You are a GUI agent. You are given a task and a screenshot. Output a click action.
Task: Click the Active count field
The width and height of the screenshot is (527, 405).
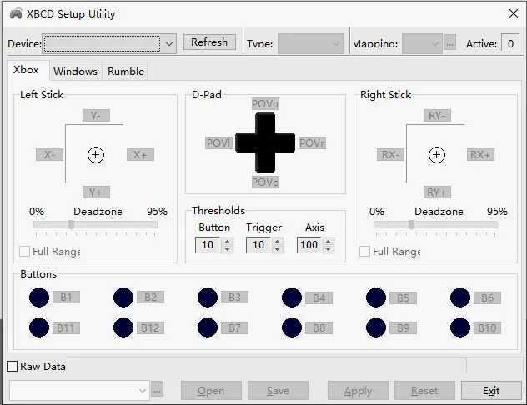(510, 43)
